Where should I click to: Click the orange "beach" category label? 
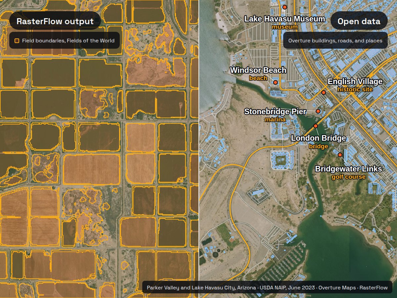258,78
